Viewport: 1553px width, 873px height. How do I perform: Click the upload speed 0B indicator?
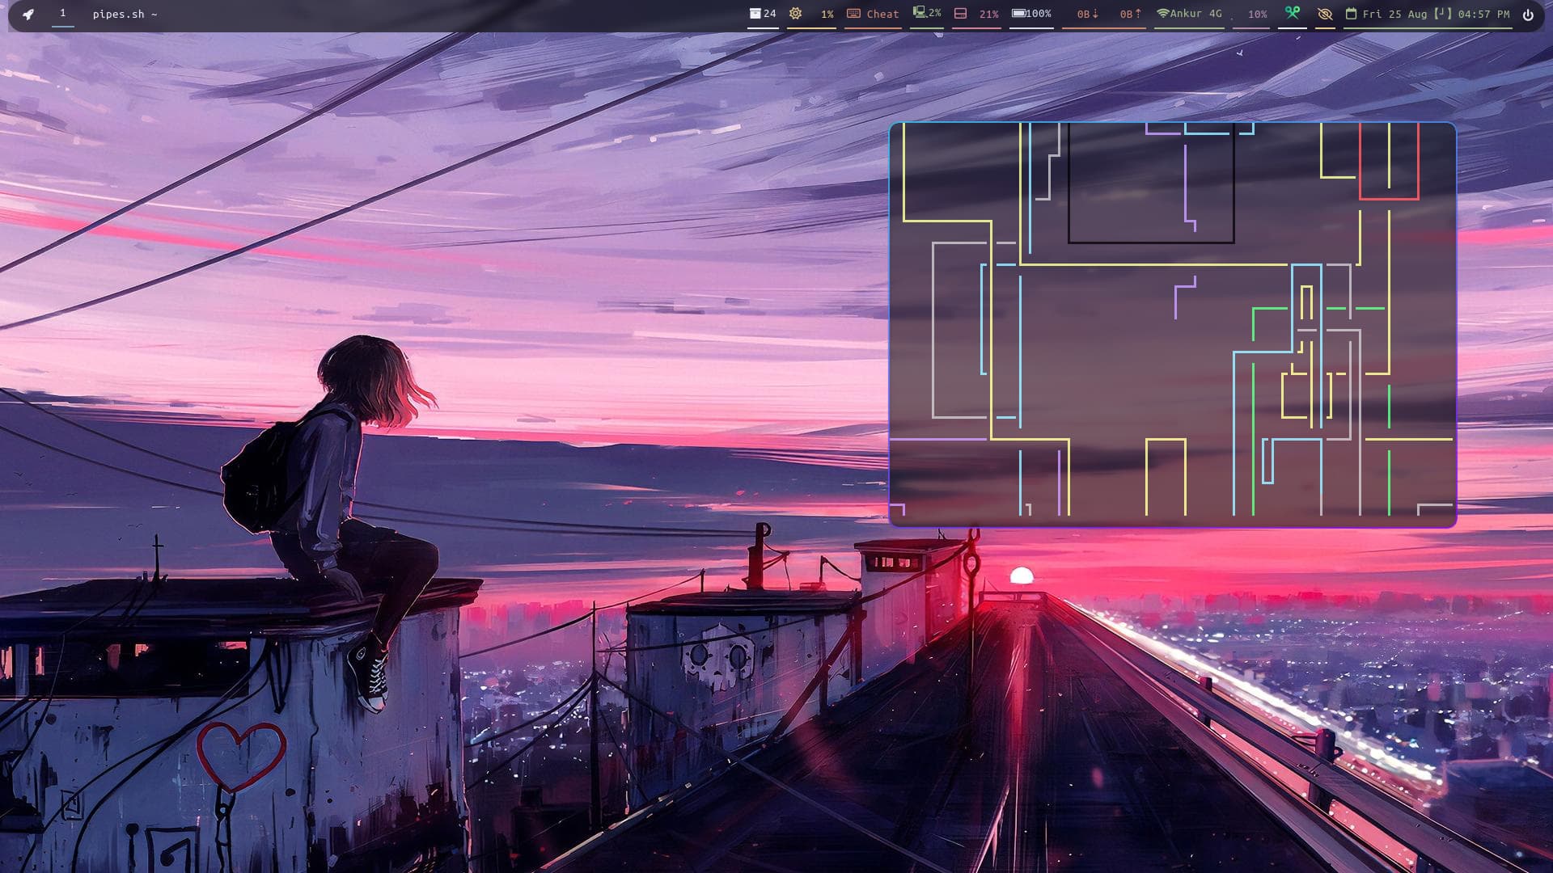(x=1130, y=14)
